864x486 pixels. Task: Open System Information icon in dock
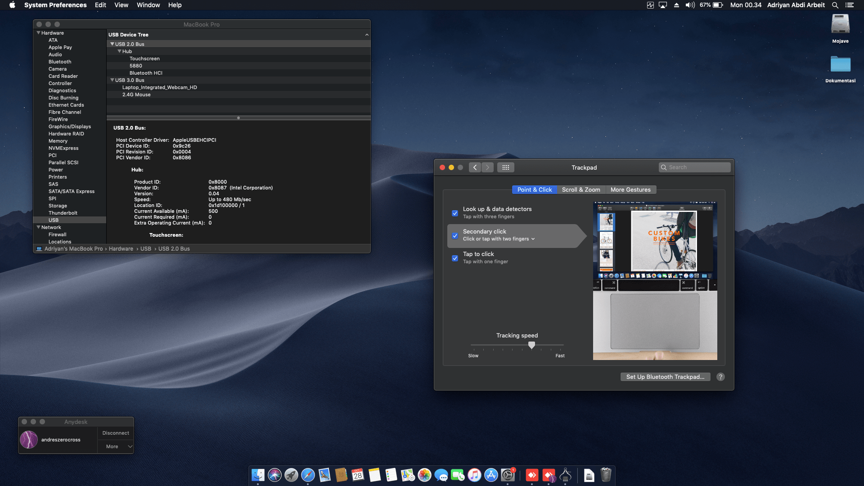pyautogui.click(x=566, y=475)
